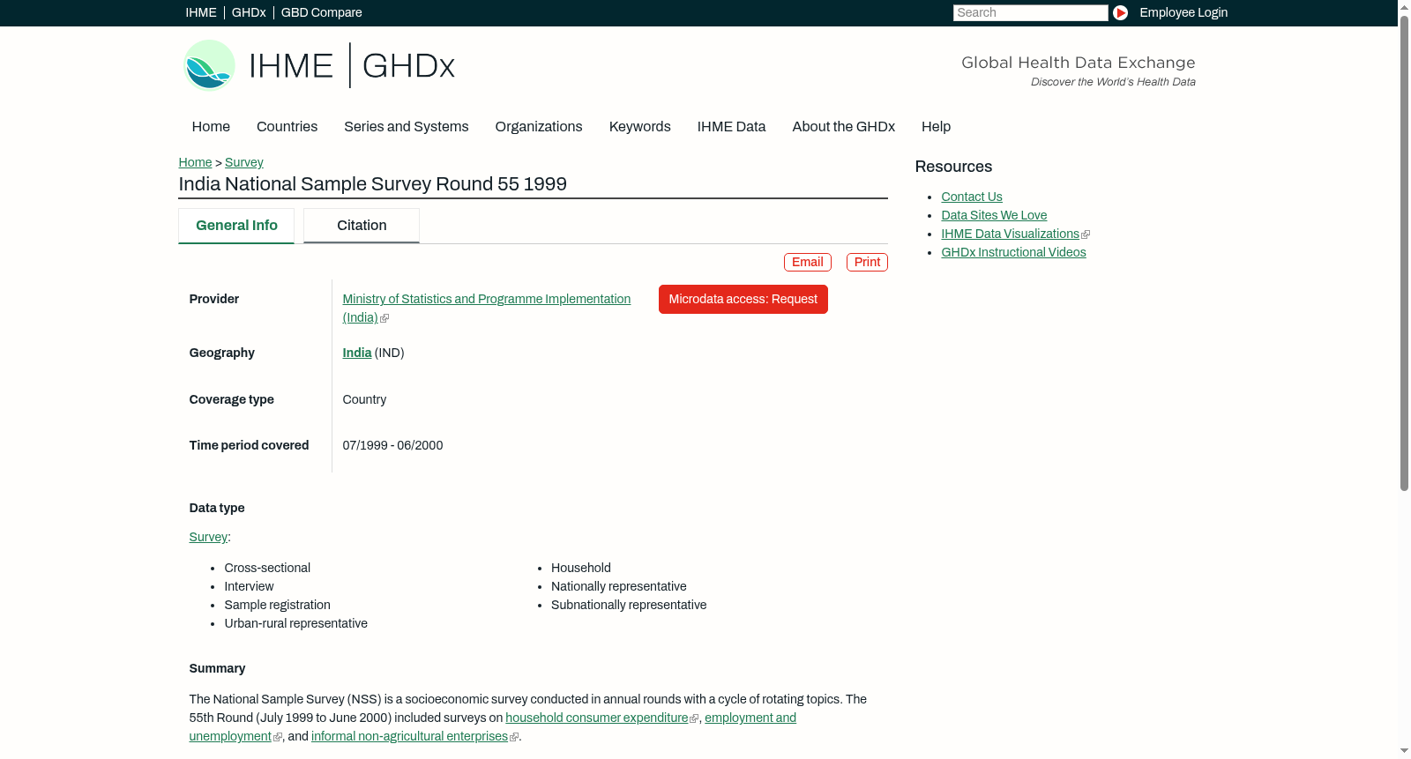This screenshot has width=1411, height=759.
Task: Click the page vertical scrollbar thumb
Action: click(x=1404, y=252)
